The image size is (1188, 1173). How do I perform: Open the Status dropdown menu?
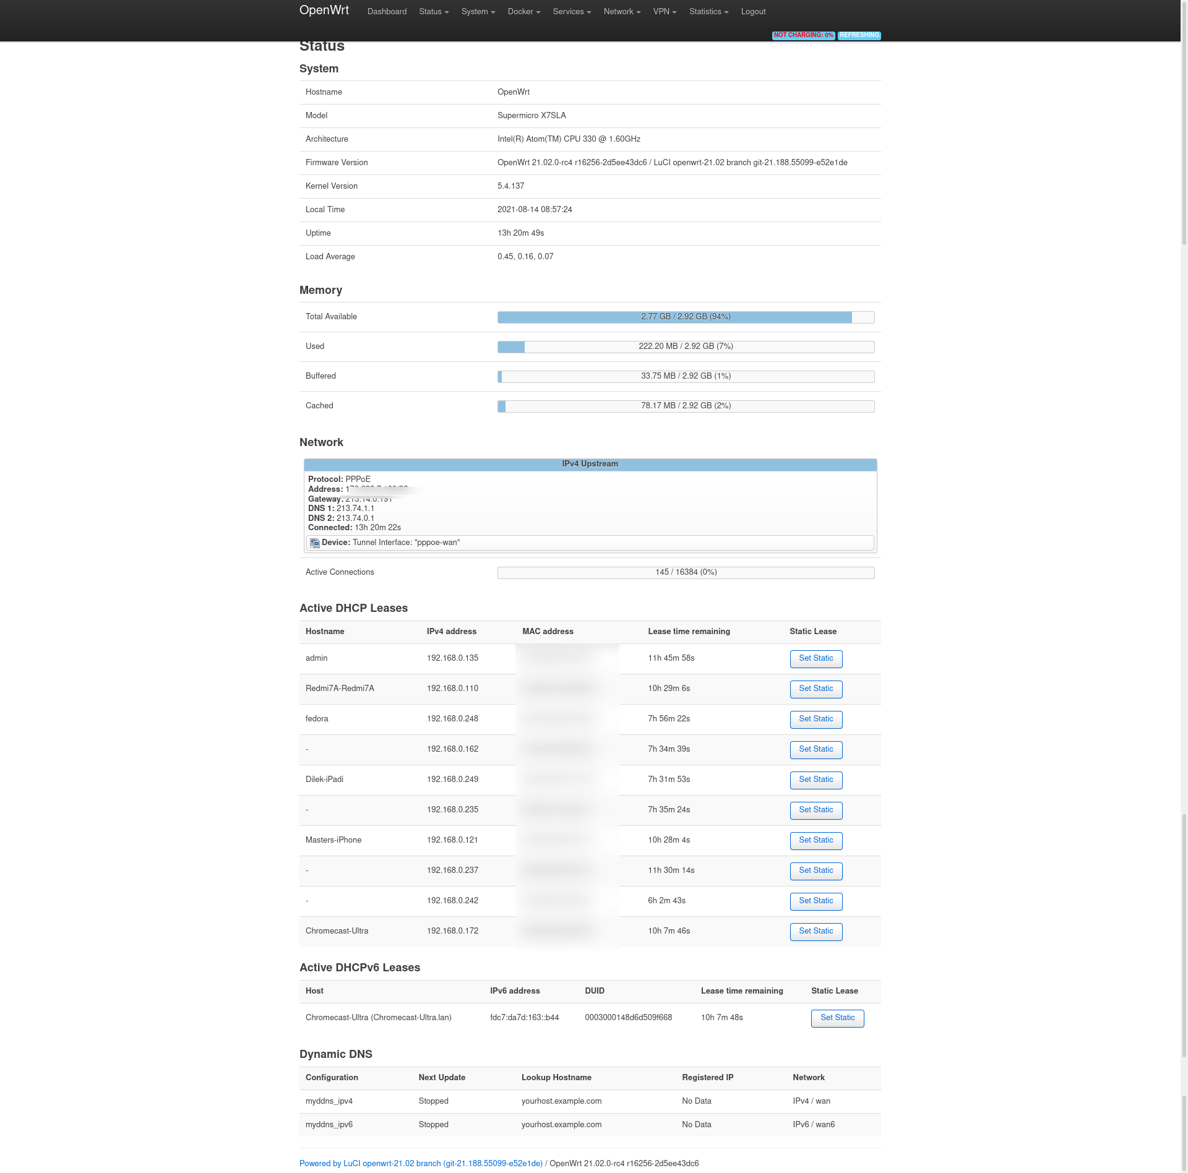tap(433, 12)
